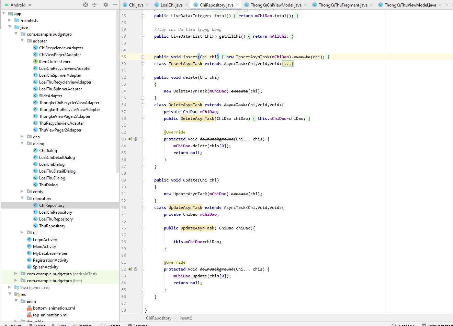Close the ChiRepository.java tab
This screenshot has height=326, width=453.
237,5
